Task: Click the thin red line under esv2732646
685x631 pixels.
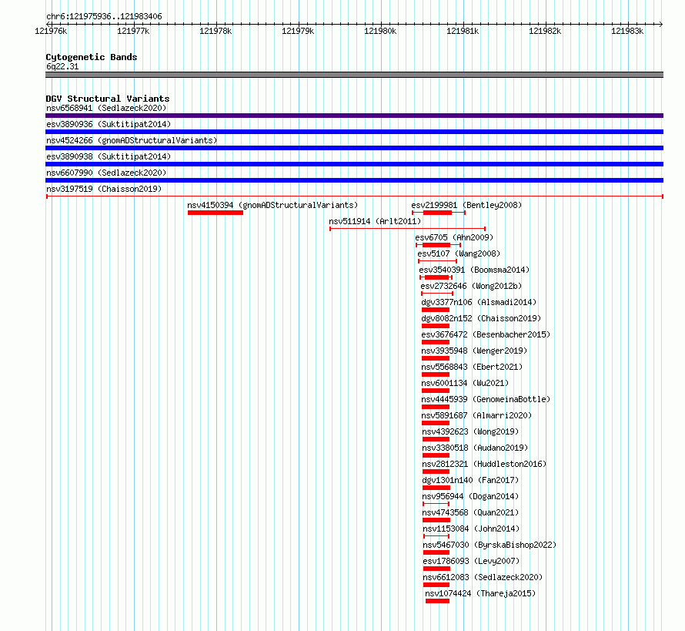Action: pyautogui.click(x=437, y=294)
